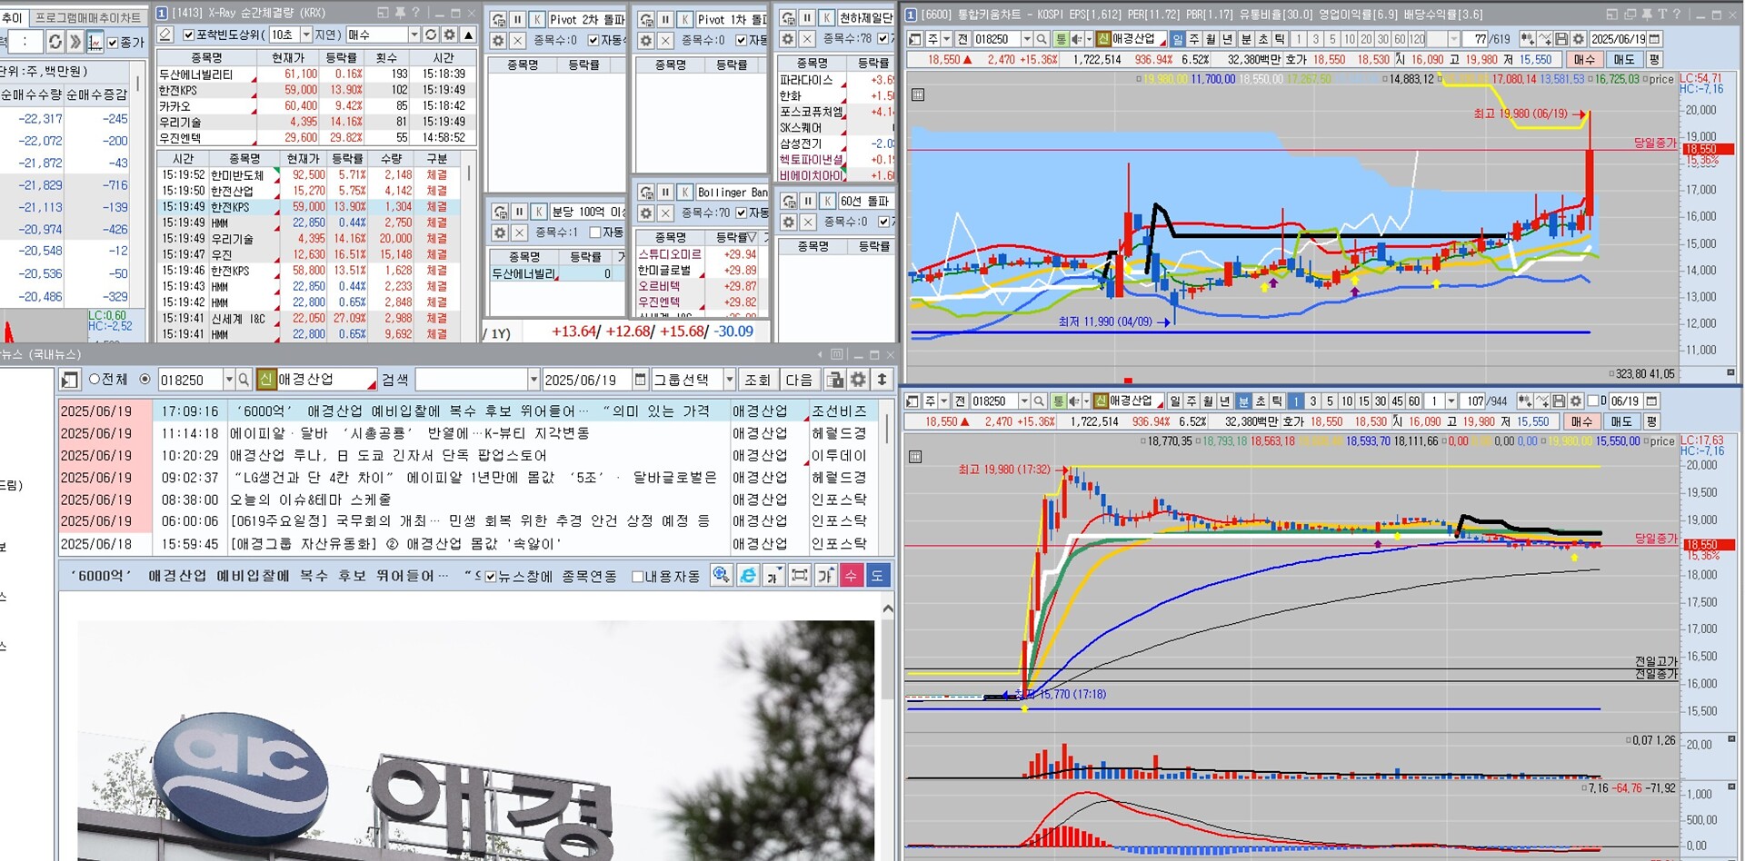
Task: Toggle 자동 checkbox in Pivot 2차 panel
Action: click(x=593, y=40)
